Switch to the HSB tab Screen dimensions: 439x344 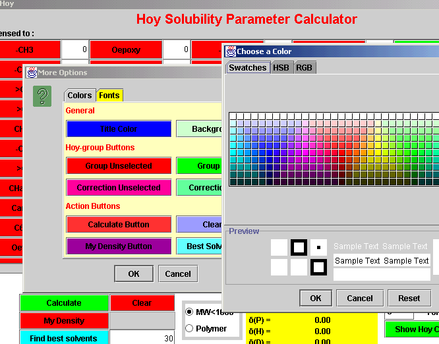281,68
